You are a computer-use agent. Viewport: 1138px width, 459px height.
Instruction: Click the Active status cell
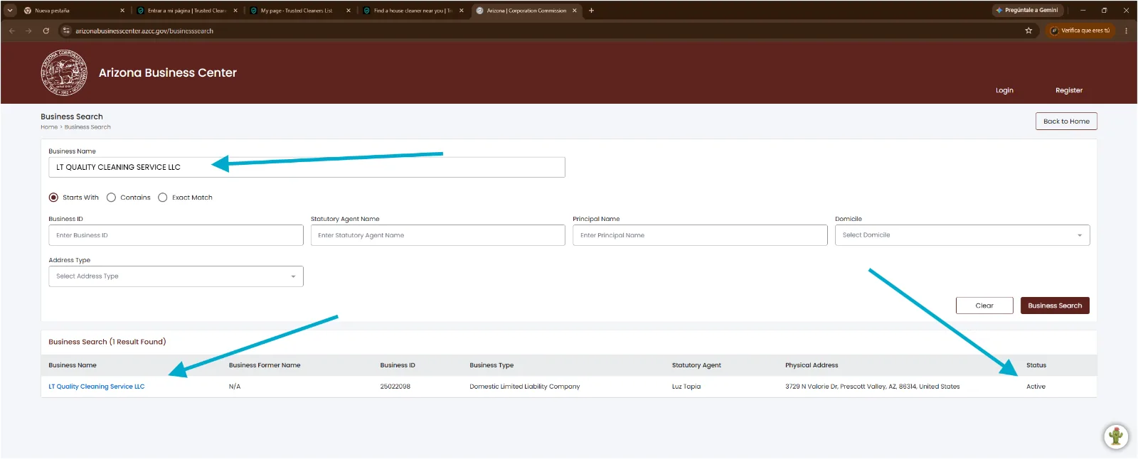(1036, 387)
